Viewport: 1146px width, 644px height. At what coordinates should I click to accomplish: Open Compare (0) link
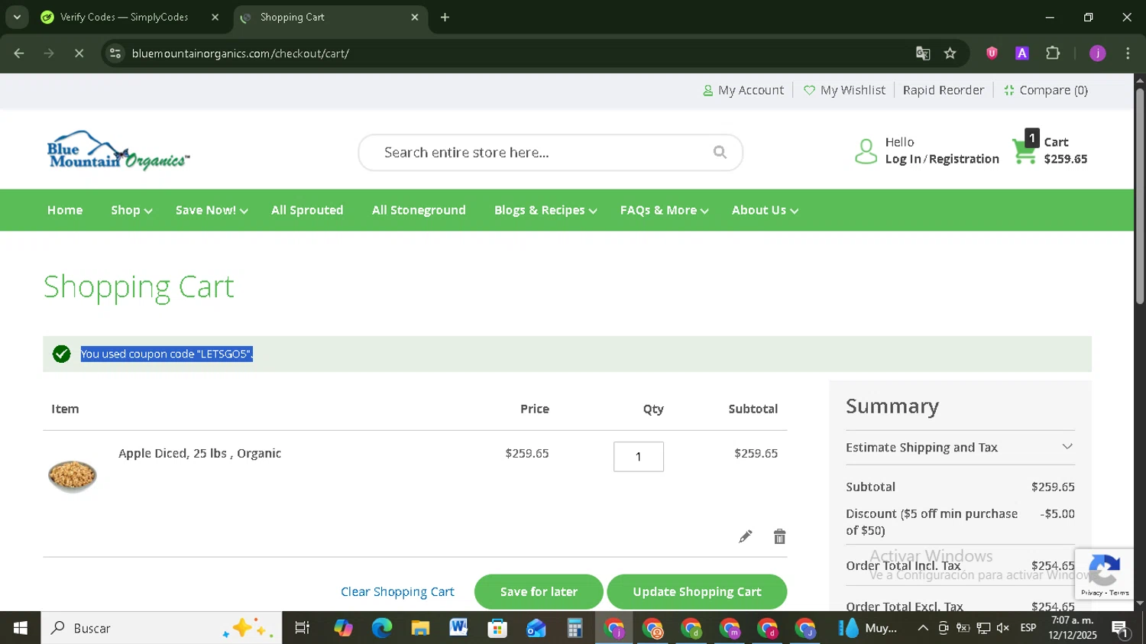coord(1046,90)
